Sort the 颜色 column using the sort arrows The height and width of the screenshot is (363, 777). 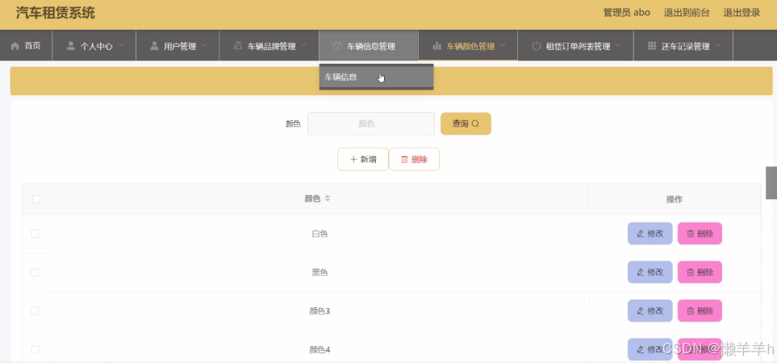point(328,198)
